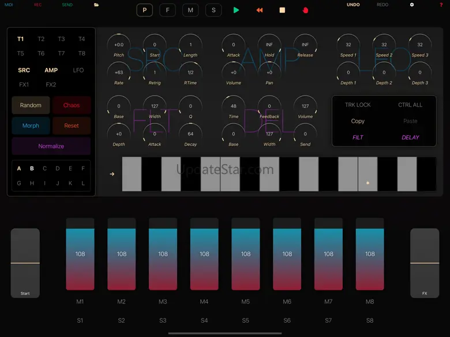Viewport: 450px width, 337px height.
Task: Click the delay Time knob showing 48
Action: pyautogui.click(x=234, y=107)
